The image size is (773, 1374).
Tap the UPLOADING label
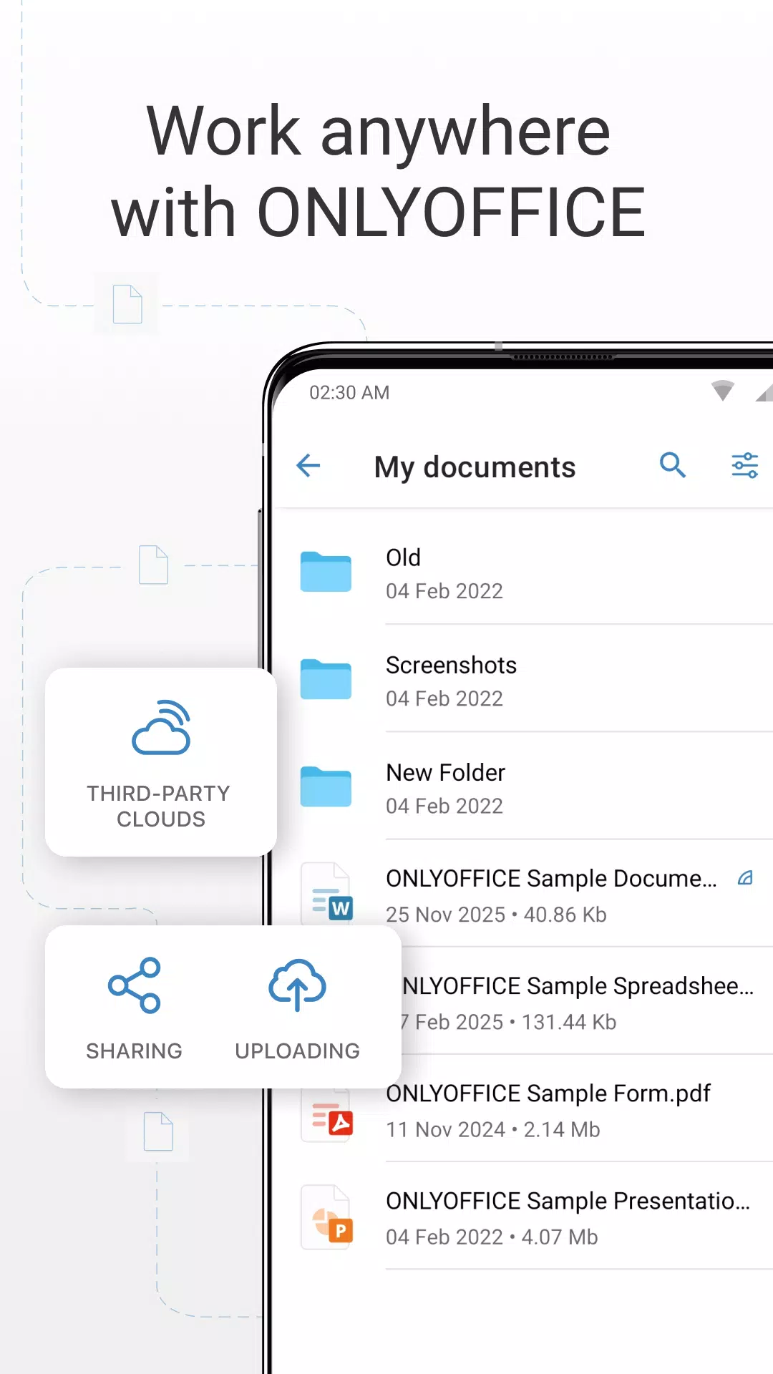click(297, 1051)
